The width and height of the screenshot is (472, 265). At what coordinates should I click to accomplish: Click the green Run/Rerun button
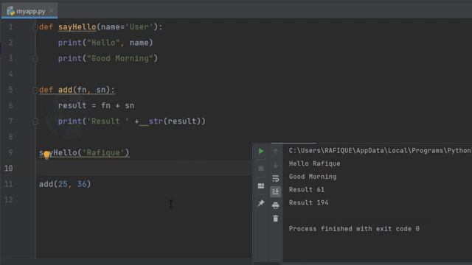click(261, 151)
